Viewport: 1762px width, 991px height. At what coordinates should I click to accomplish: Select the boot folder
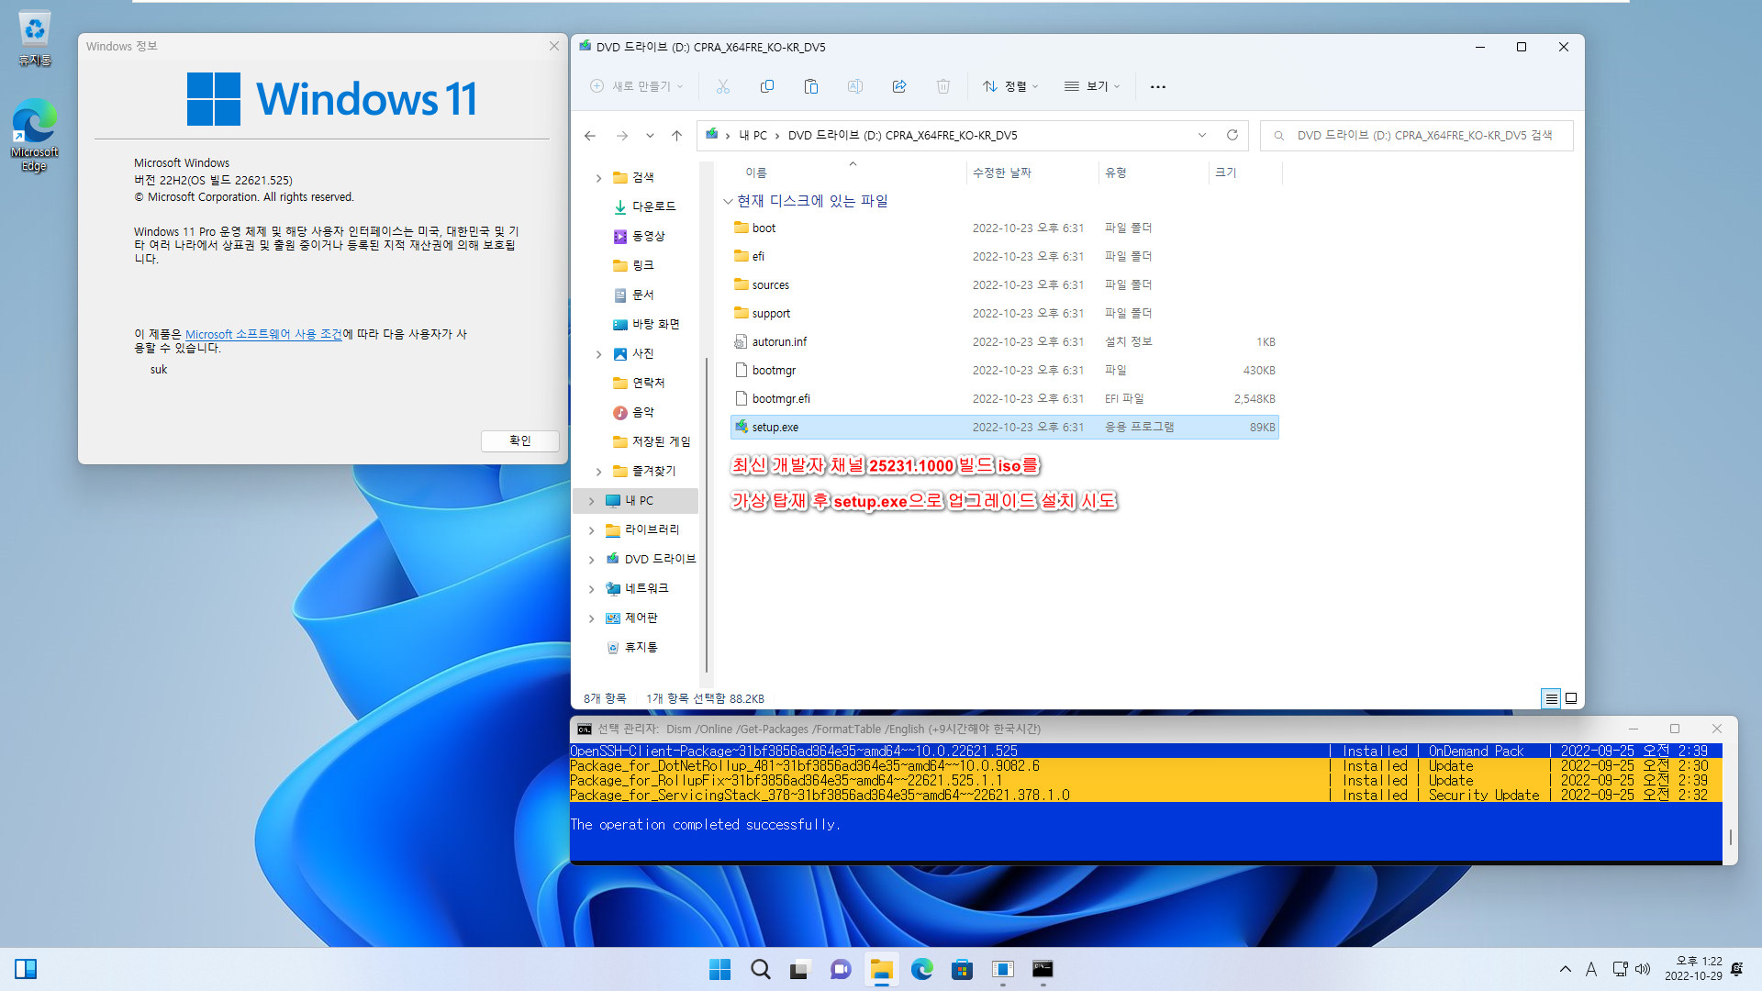(764, 228)
